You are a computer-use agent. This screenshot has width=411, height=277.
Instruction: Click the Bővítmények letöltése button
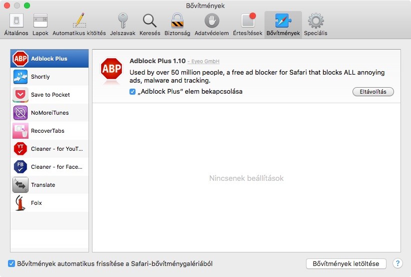coord(346,263)
